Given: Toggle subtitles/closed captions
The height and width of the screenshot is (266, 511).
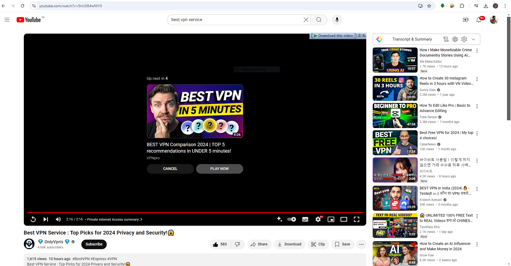Looking at the screenshot, I should point(305,219).
